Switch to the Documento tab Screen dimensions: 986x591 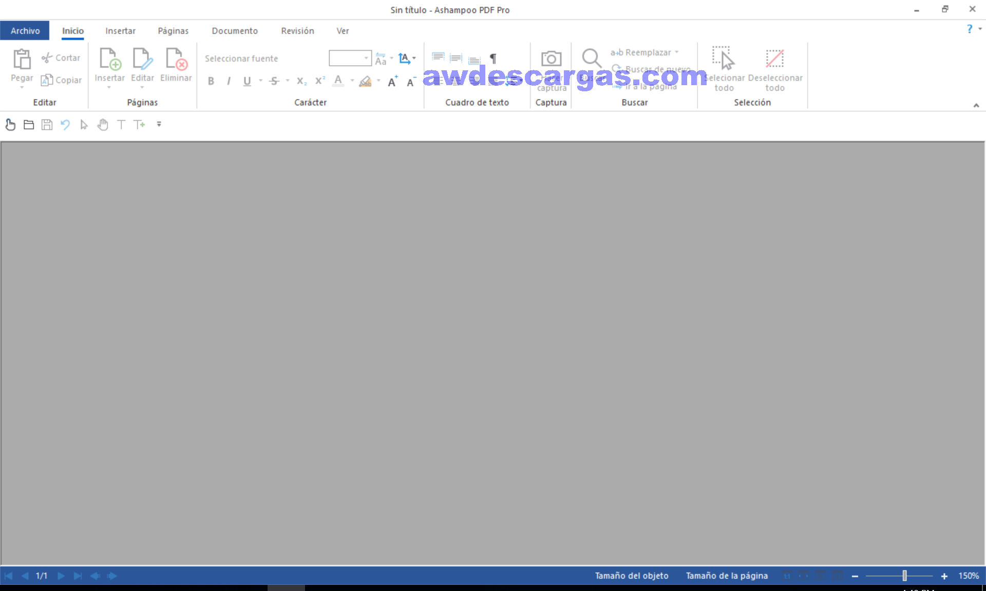(x=235, y=31)
